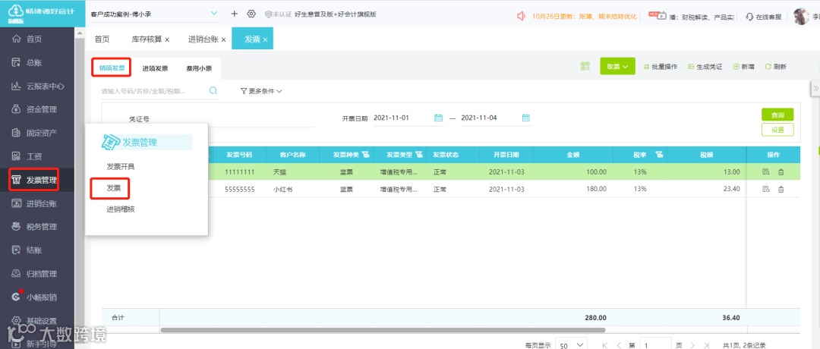Viewport: 820px width, 349px height.
Task: Click the 设置 button under 查询
Action: click(777, 130)
